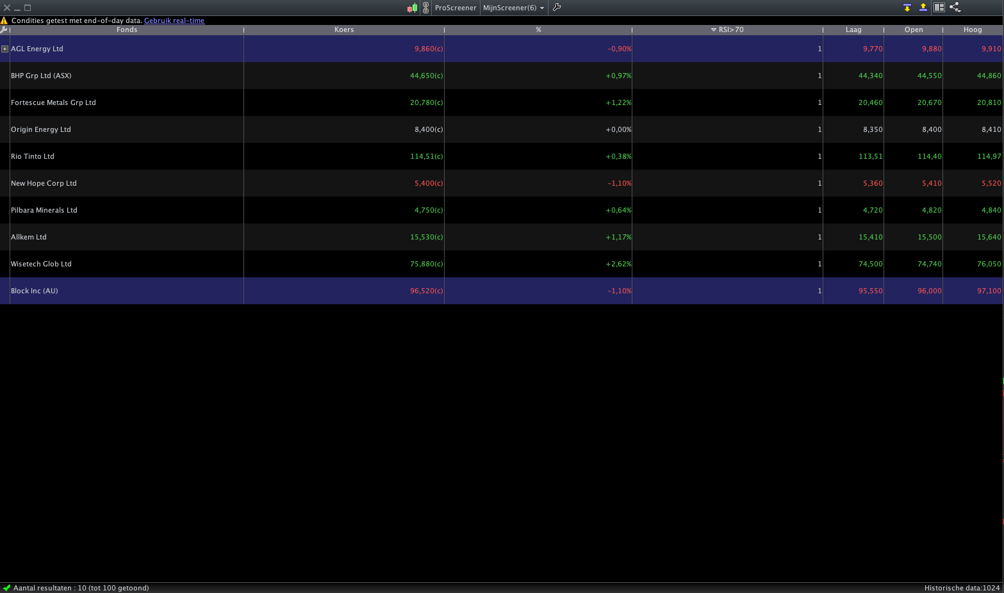The height and width of the screenshot is (593, 1004).
Task: Click the ProScreener button
Action: tap(456, 8)
